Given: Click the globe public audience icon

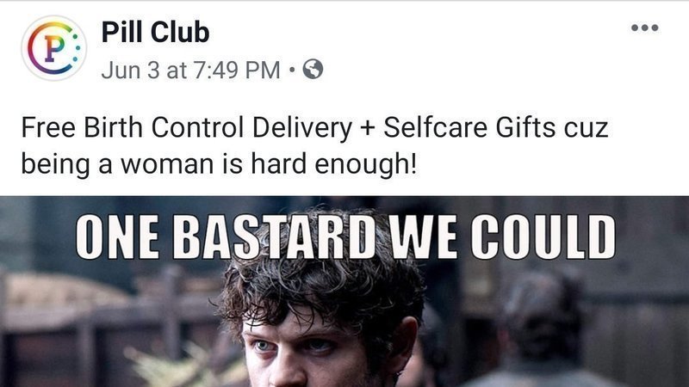Looking at the screenshot, I should [313, 70].
